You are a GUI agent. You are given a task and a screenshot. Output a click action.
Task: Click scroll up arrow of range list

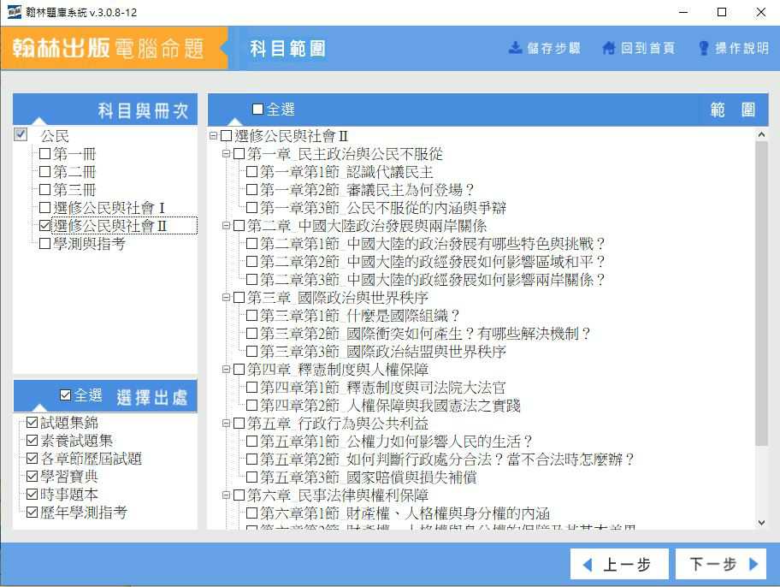(x=761, y=134)
